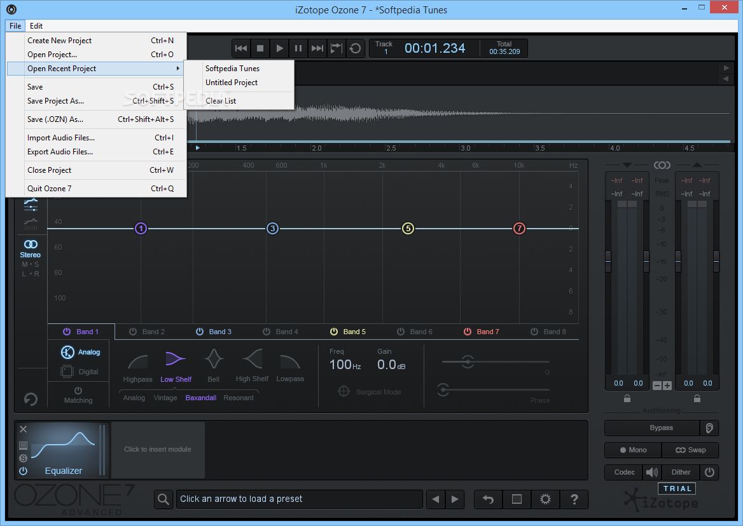Load the previous preset arrow
This screenshot has height=526, width=743.
coord(436,499)
